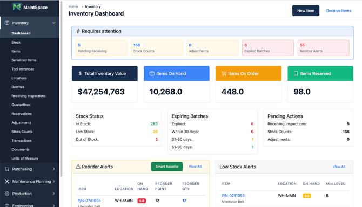Click the reorder quantity 17 link

click(184, 201)
